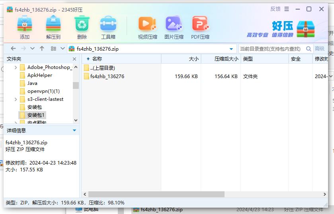Viewport: 334px width, 214px height.
Task: Close the 文件夹 folder panel
Action: tap(74, 59)
